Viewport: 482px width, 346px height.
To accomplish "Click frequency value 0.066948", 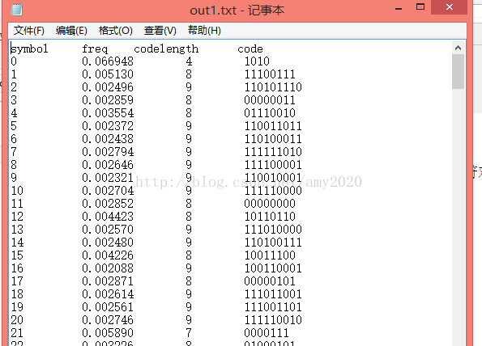I will (x=108, y=61).
